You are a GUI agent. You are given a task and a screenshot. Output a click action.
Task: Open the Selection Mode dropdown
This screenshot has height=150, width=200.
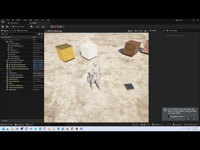point(19,27)
